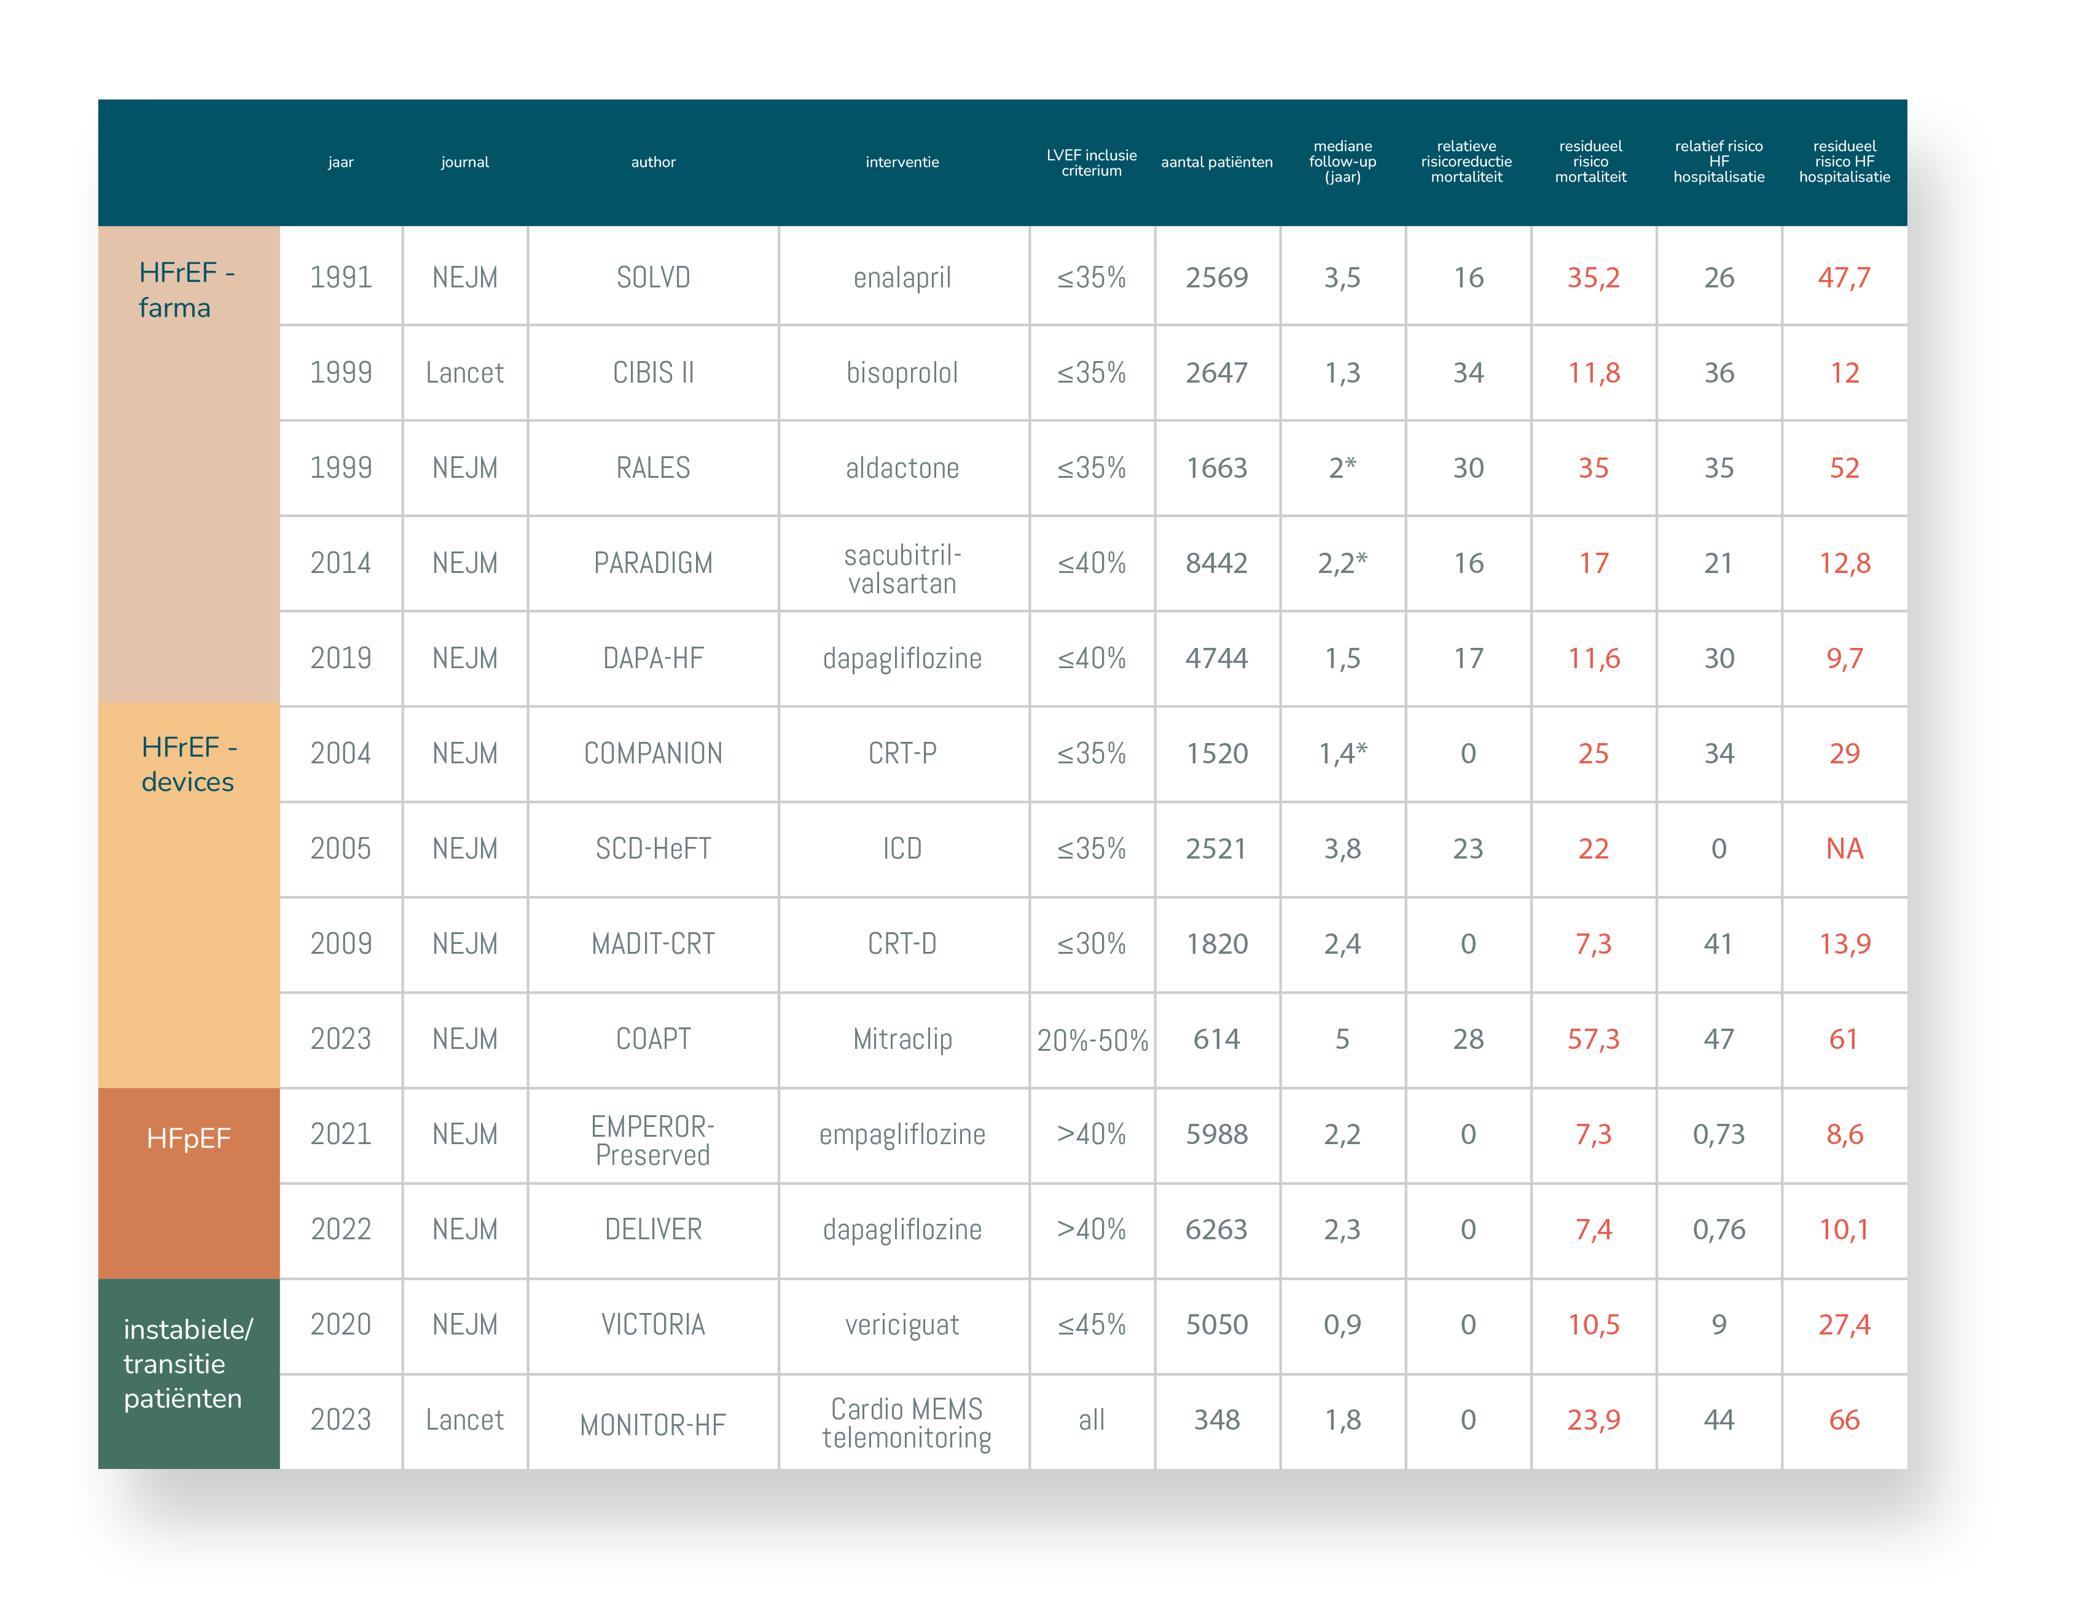Click the 'jaar' column header
2096x1609 pixels.
tap(340, 162)
